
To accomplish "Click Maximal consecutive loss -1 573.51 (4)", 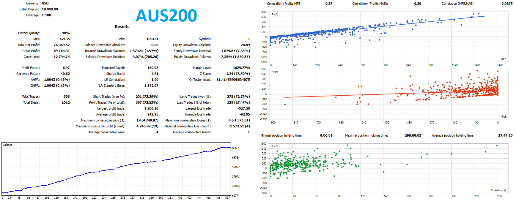I will click(x=239, y=126).
